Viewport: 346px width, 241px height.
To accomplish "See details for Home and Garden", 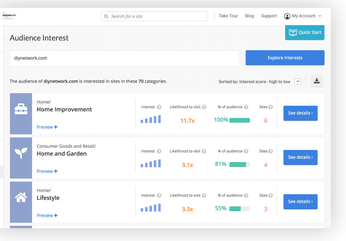I will point(300,157).
